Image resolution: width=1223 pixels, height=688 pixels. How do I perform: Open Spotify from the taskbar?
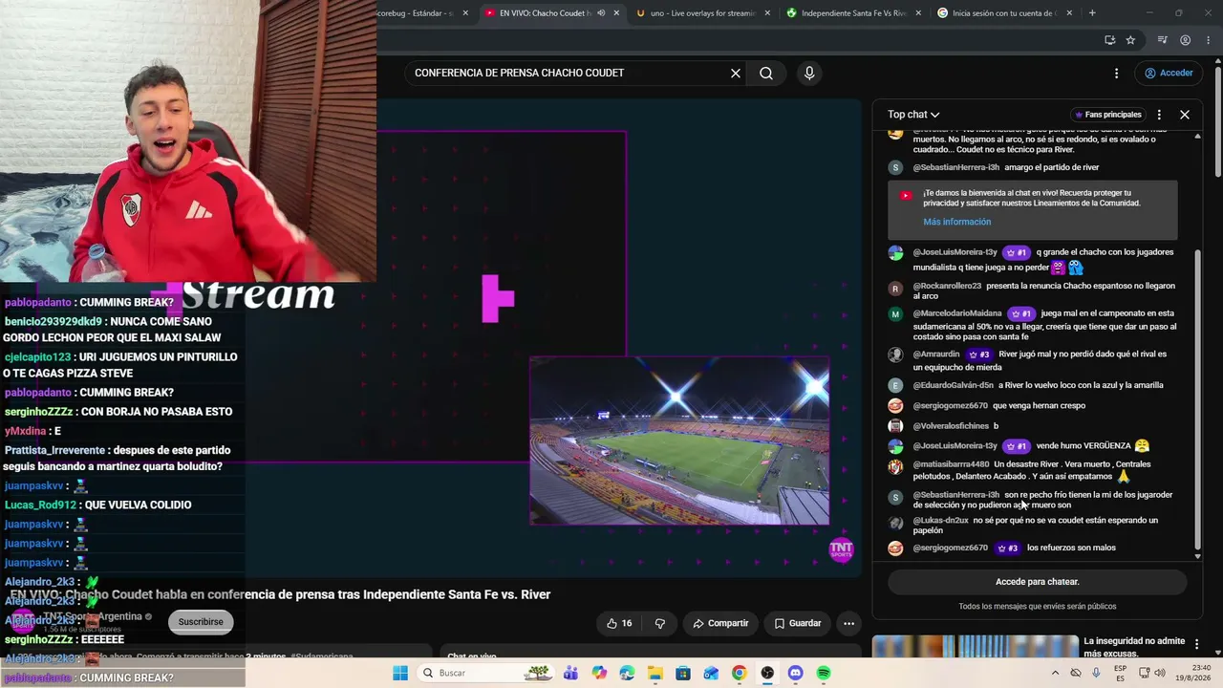(x=824, y=673)
